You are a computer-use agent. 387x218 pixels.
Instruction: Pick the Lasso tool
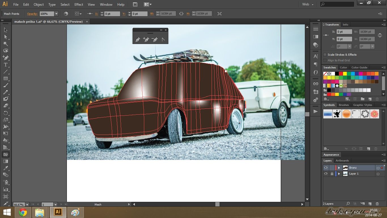click(x=6, y=51)
